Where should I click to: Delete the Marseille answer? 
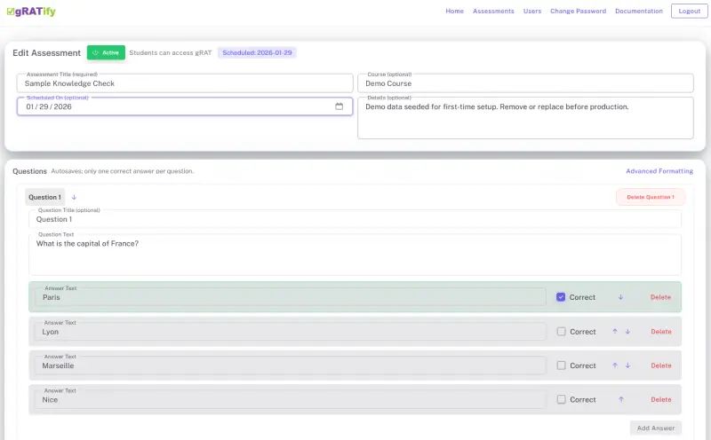[661, 365]
